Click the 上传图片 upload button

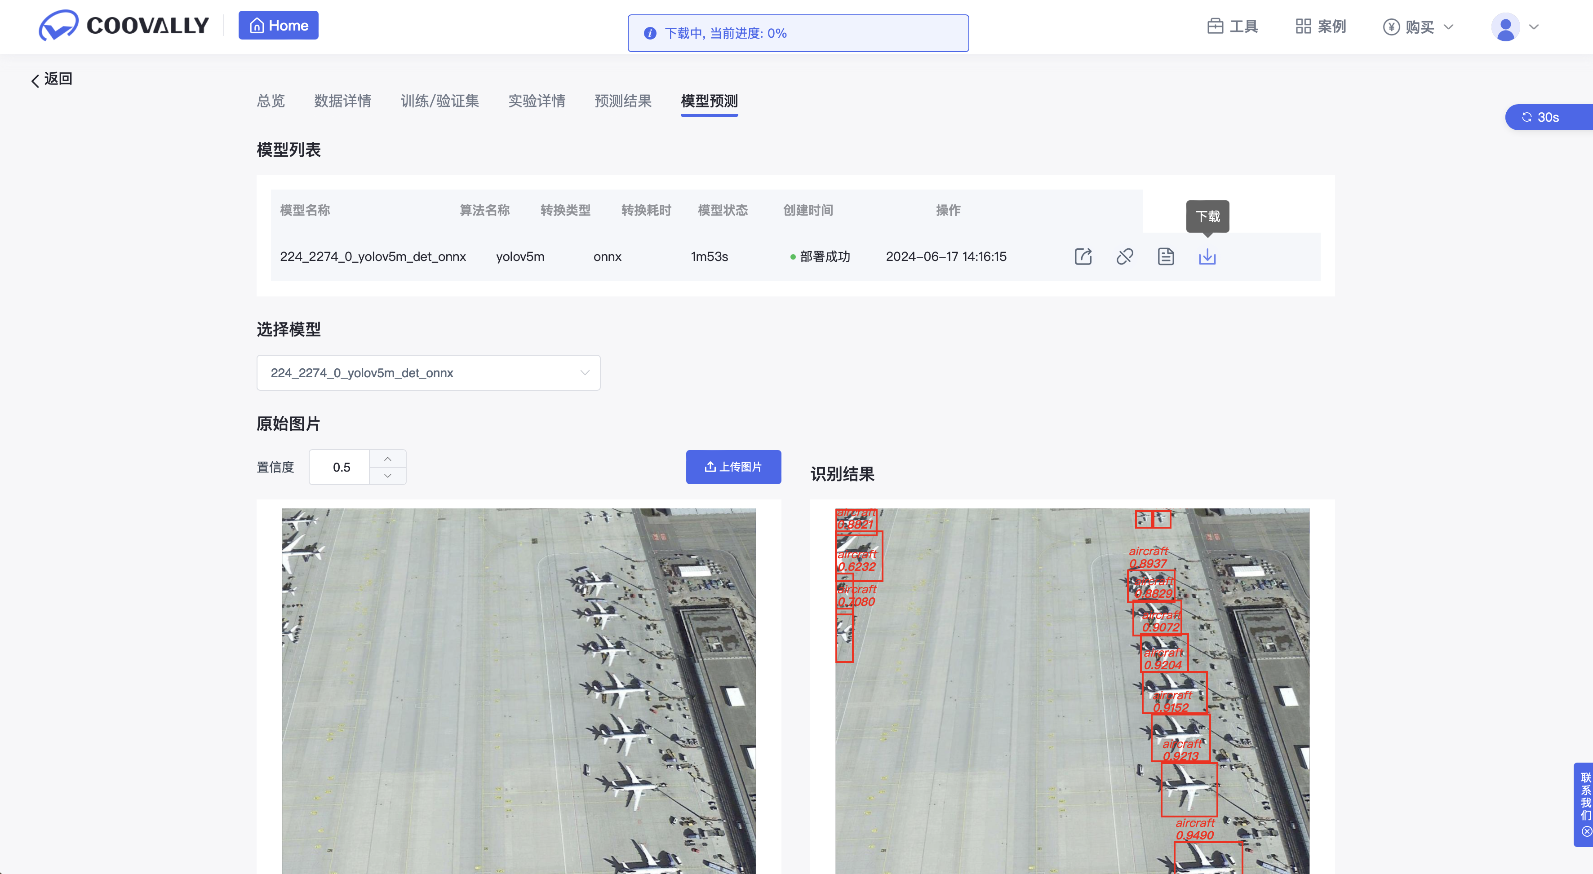click(733, 467)
